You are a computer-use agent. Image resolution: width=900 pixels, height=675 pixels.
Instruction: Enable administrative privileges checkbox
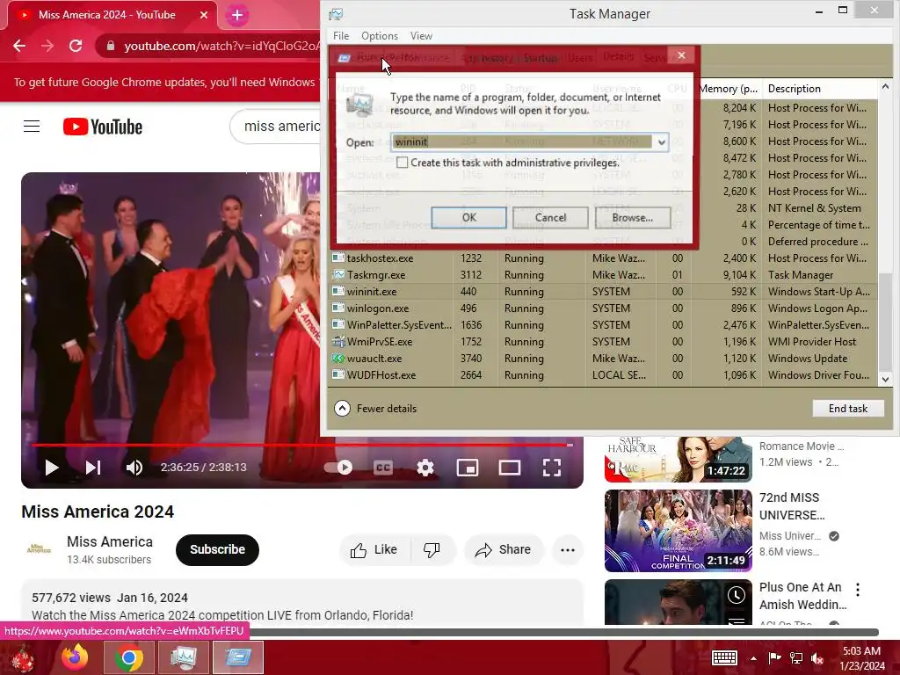tap(403, 163)
